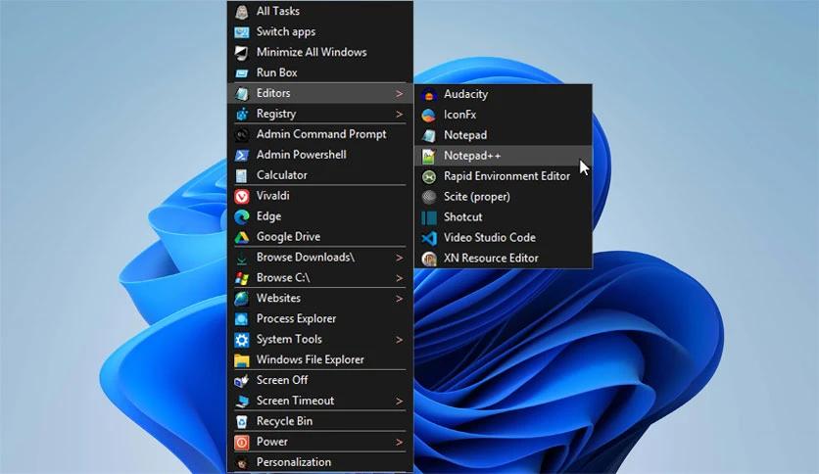Click the Audacity icon in submenu
This screenshot has width=819, height=474.
429,94
